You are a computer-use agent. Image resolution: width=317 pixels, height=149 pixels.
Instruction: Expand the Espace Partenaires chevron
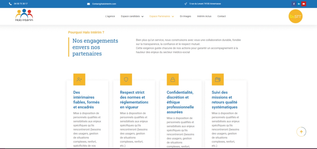click(x=173, y=16)
